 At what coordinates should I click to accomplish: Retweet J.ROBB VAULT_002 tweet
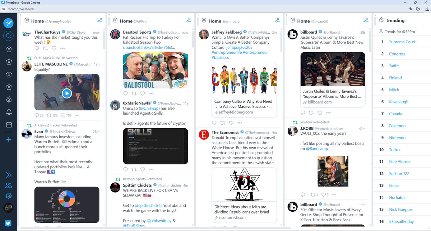312,195
